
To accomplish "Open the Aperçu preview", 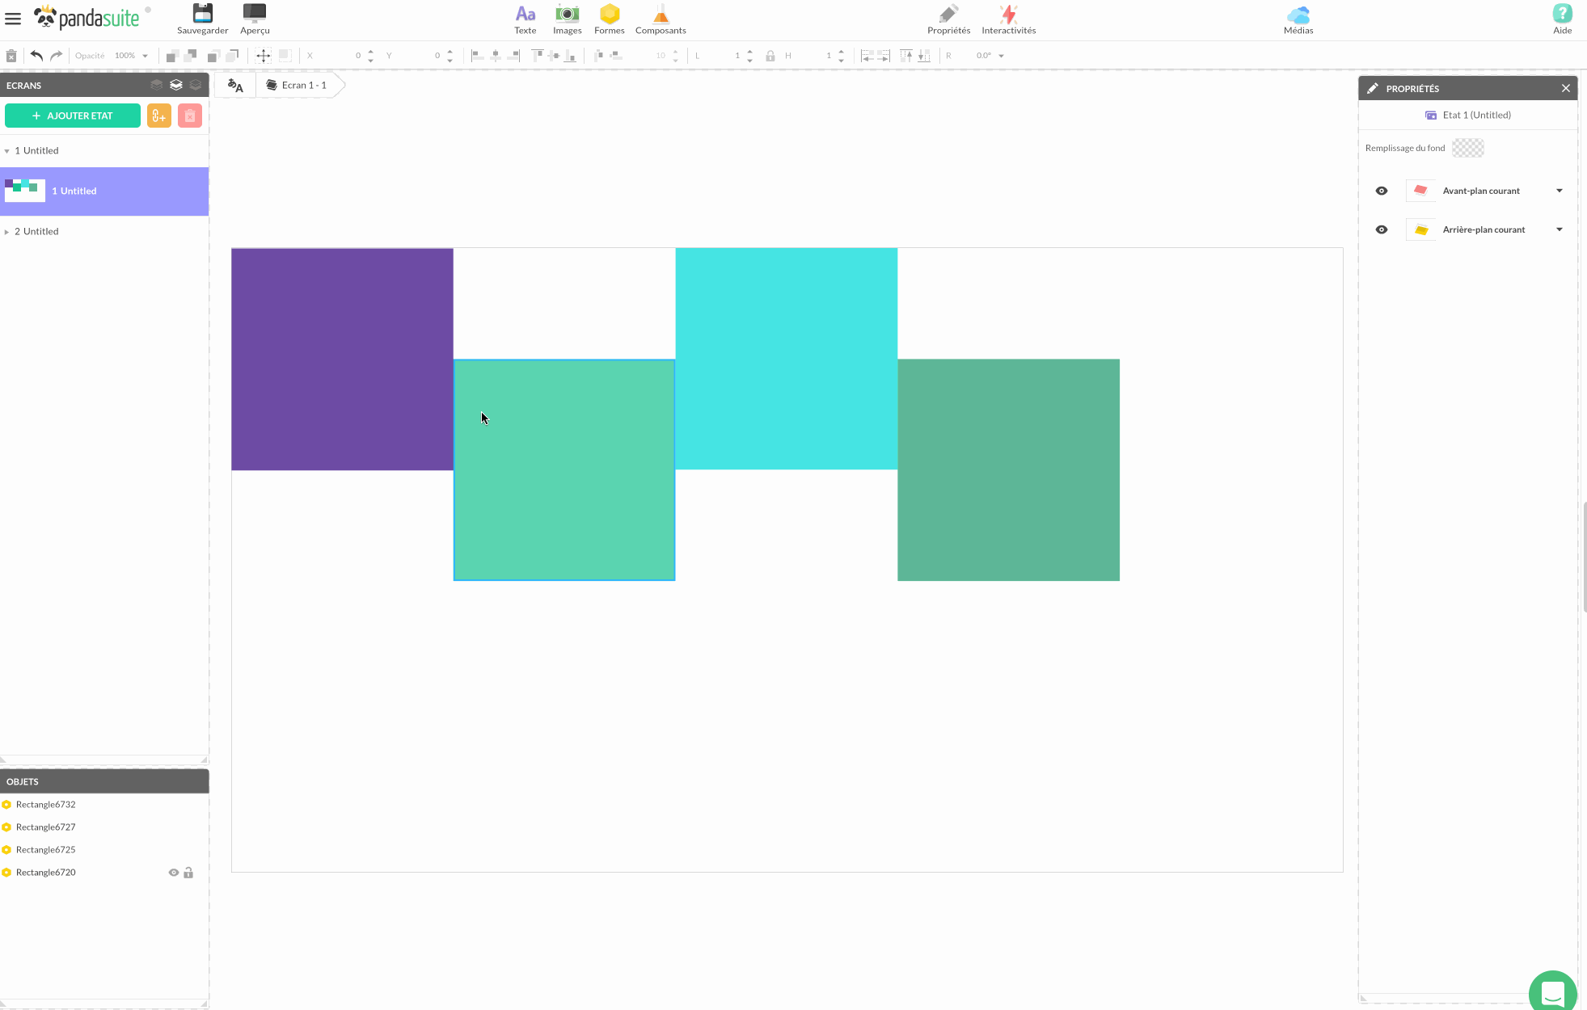I will (x=255, y=14).
